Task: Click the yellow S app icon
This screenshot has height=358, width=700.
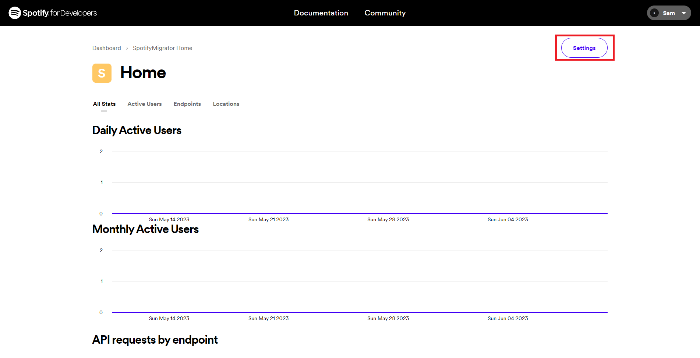Action: [x=102, y=73]
